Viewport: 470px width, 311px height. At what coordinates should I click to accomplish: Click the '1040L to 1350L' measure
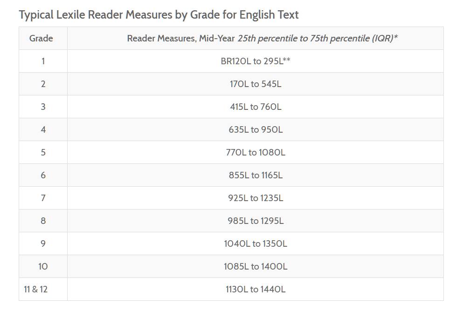(x=256, y=243)
